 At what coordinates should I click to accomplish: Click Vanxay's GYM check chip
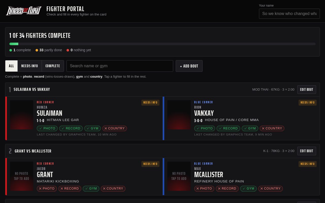coord(250,128)
